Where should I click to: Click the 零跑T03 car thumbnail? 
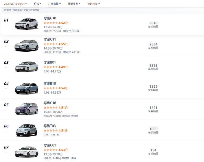pyautogui.click(x=26, y=130)
